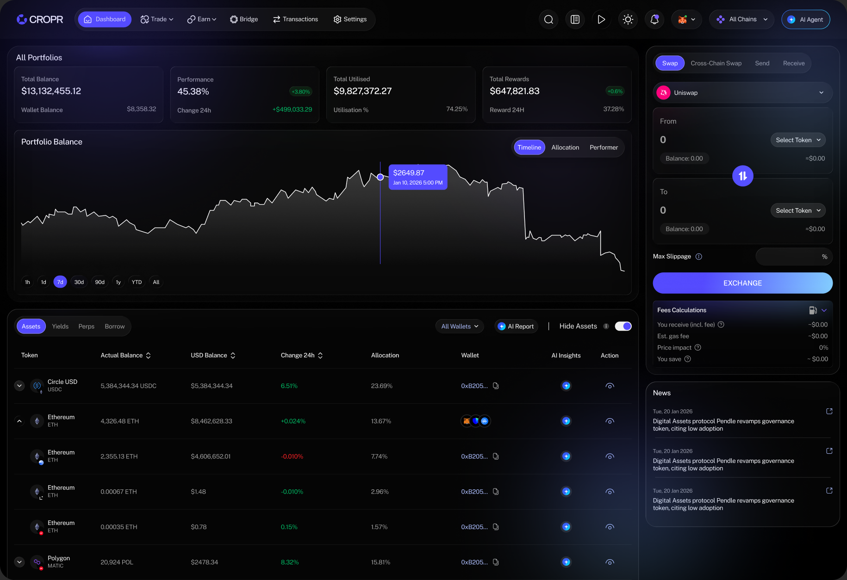
Task: Go to the Bridge page
Action: pyautogui.click(x=244, y=19)
